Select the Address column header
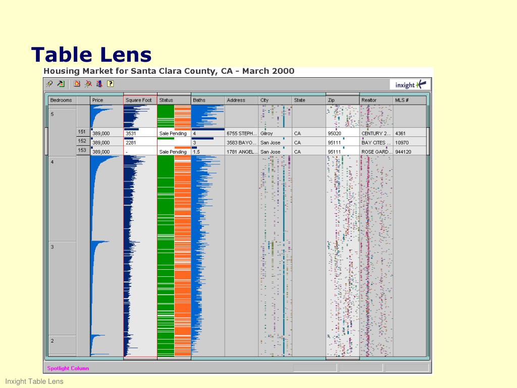Viewport: 517px width, 388px height. pos(242,100)
